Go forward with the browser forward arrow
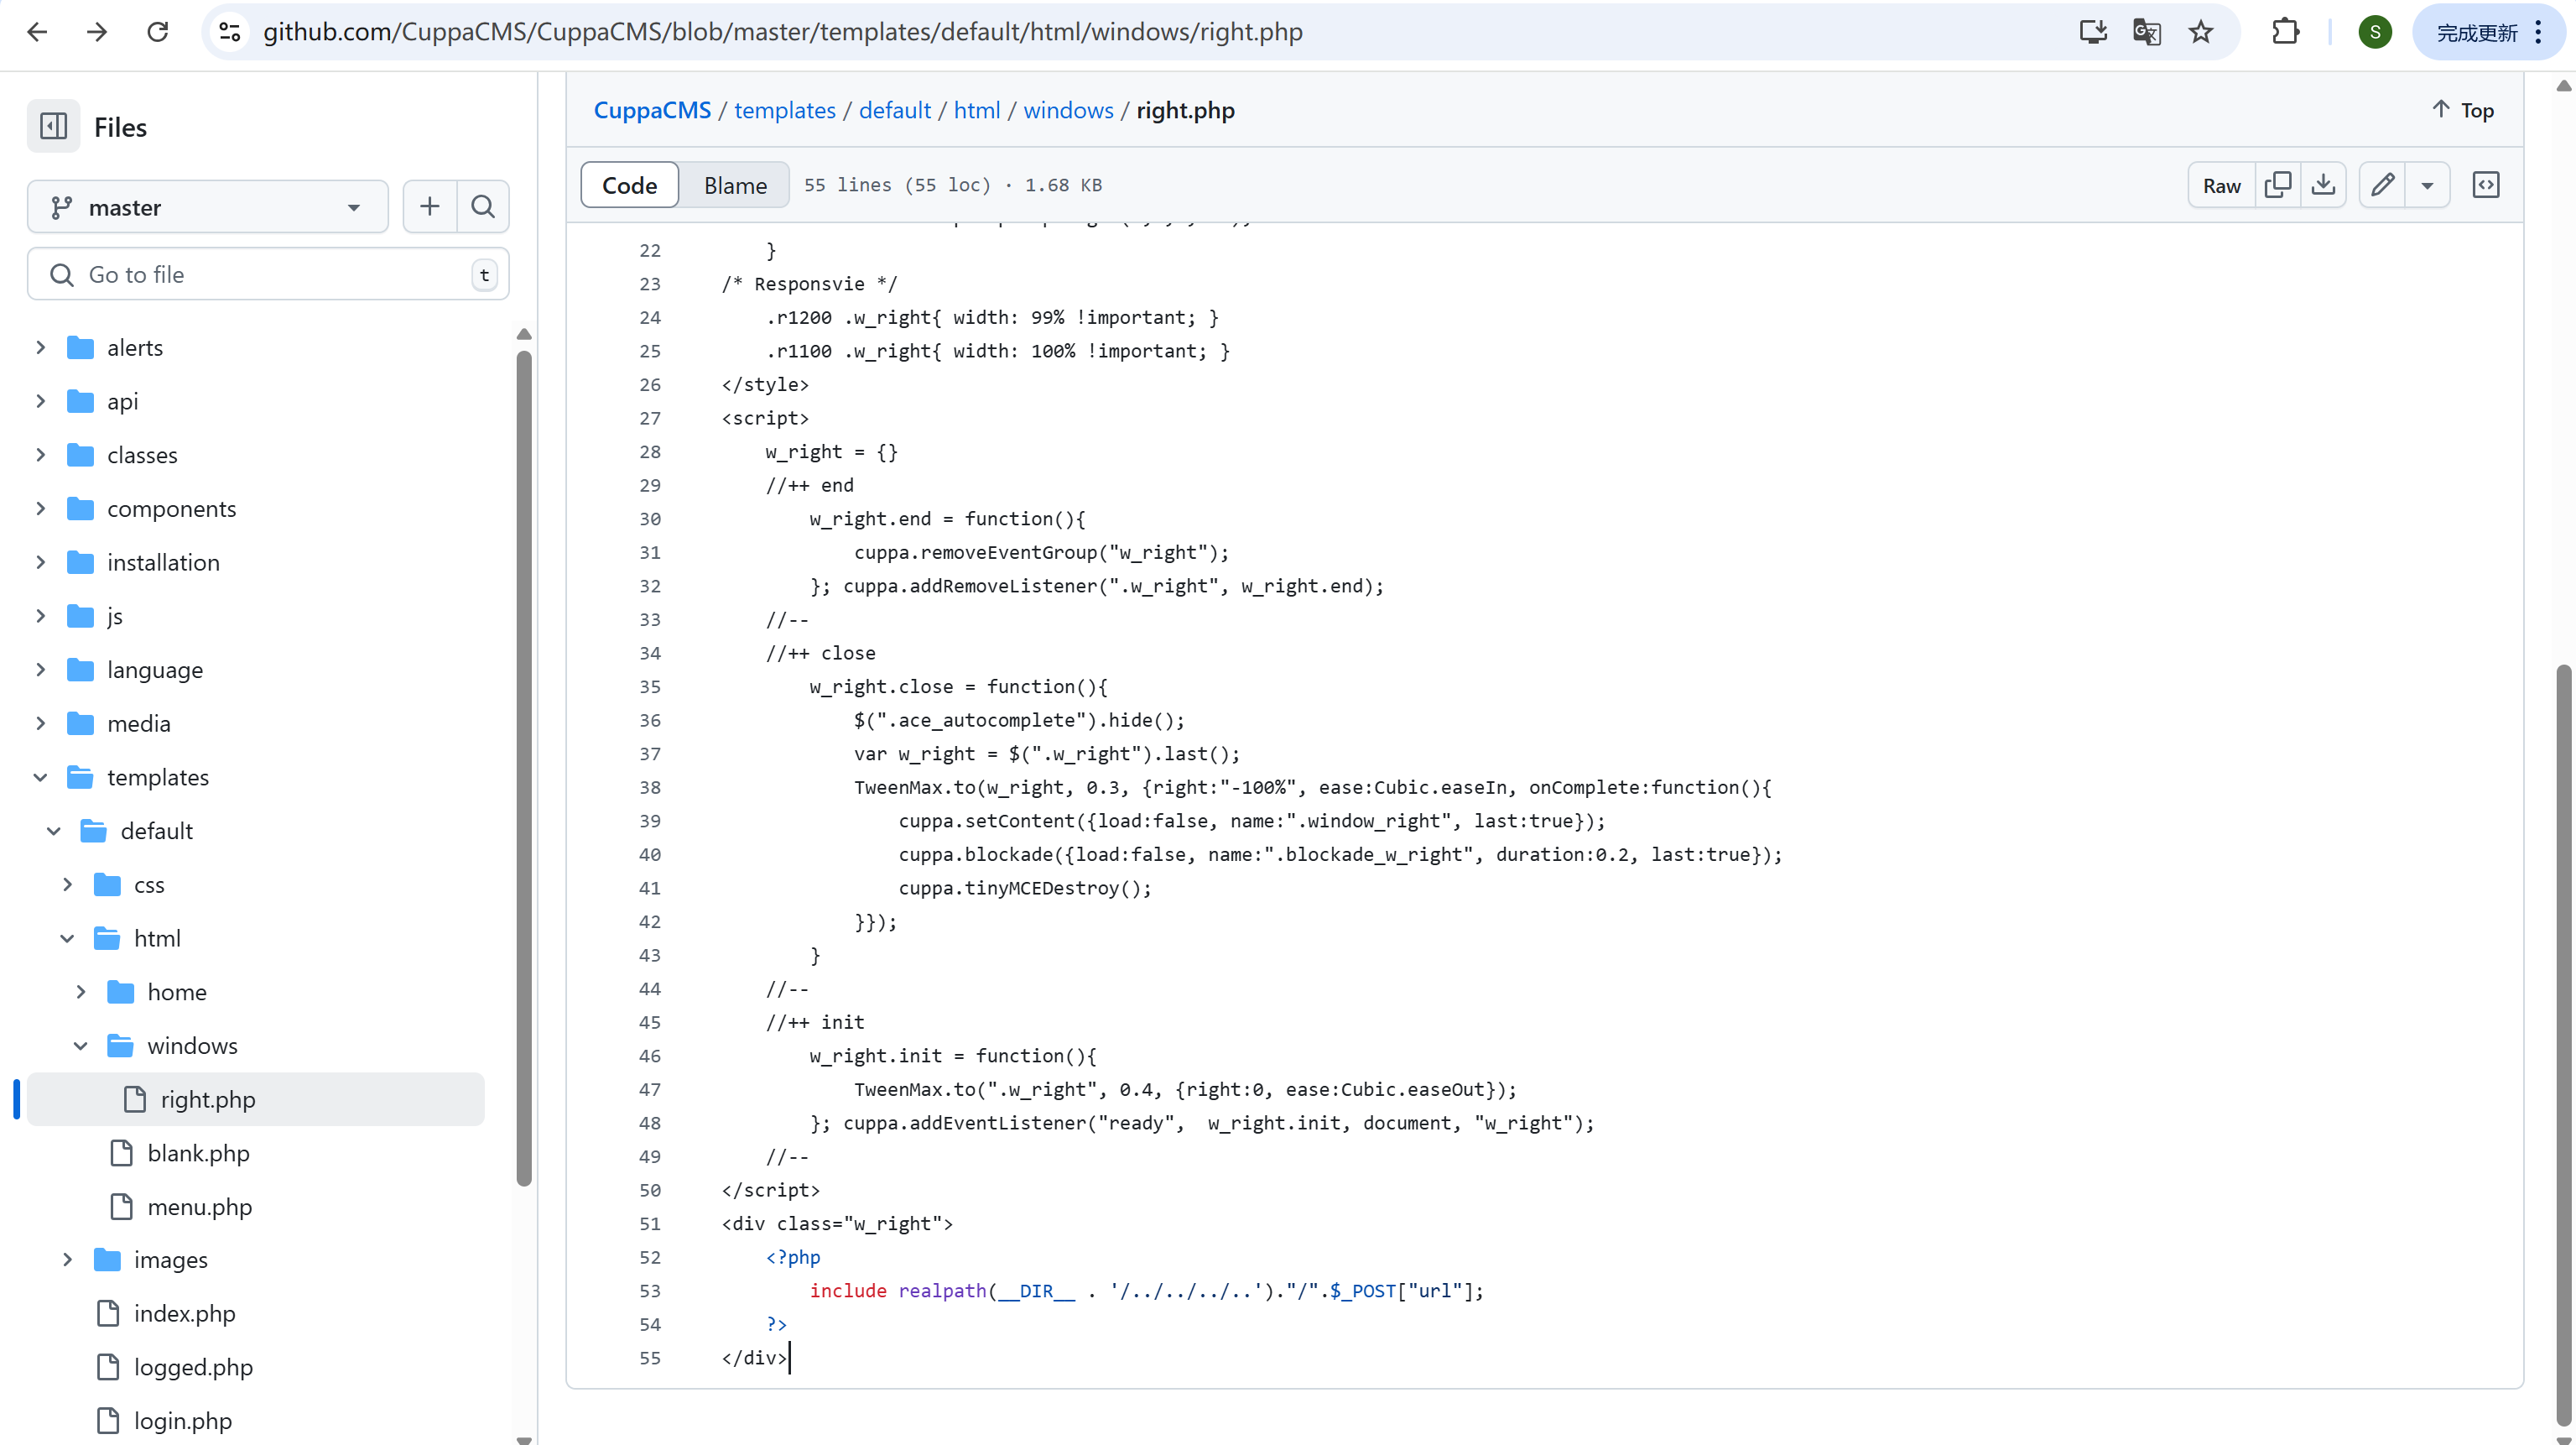The height and width of the screenshot is (1445, 2576). click(97, 32)
